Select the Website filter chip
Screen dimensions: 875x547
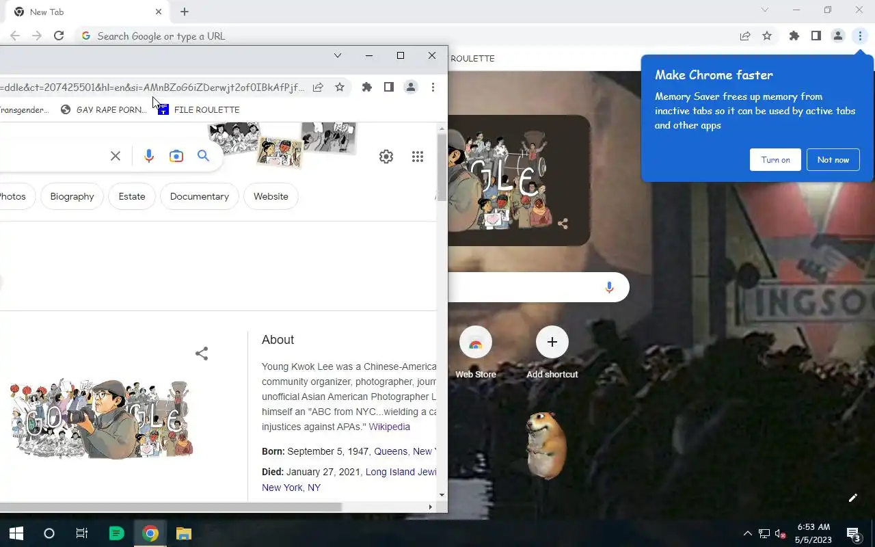click(271, 196)
